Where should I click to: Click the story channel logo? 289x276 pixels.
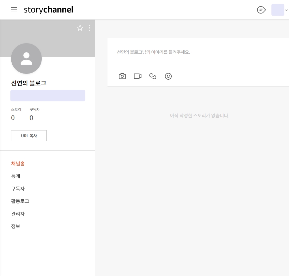[x=48, y=10]
